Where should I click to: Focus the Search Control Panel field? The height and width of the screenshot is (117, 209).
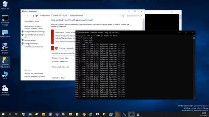(x=134, y=16)
